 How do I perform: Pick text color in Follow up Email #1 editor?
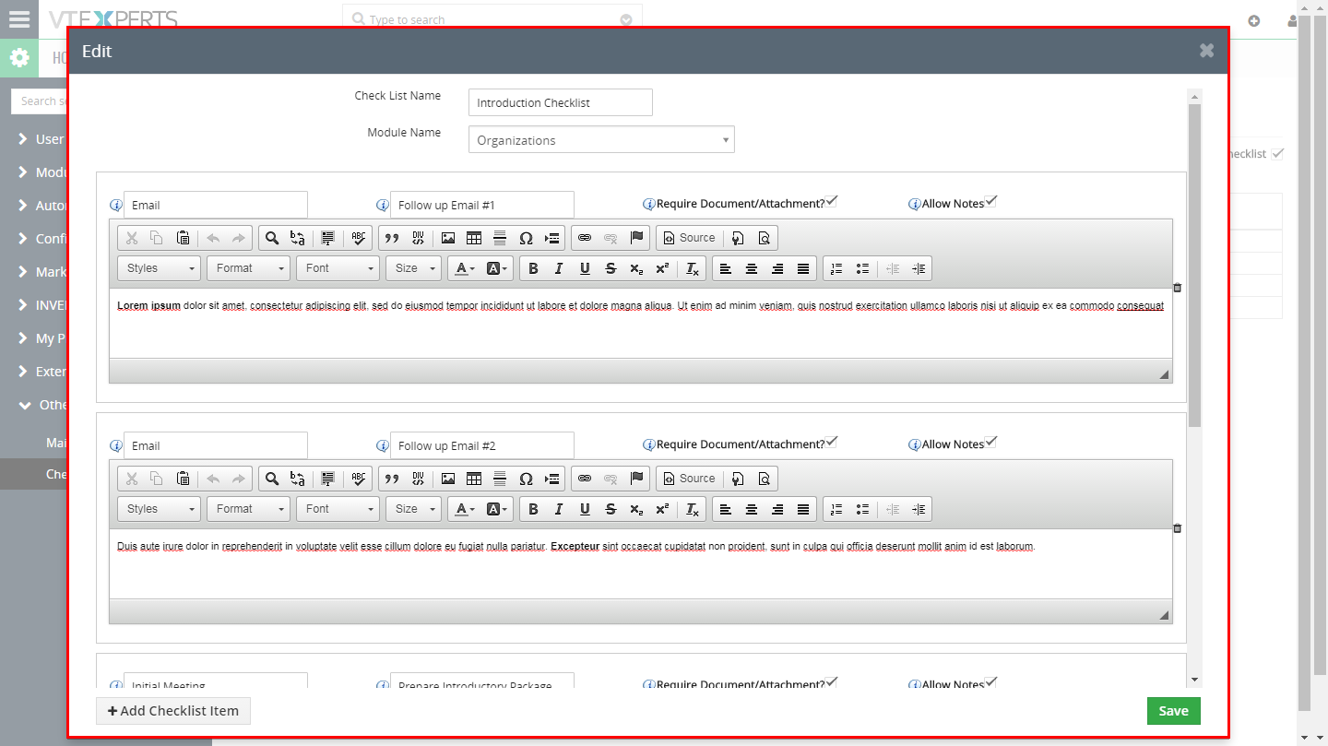[x=464, y=268]
